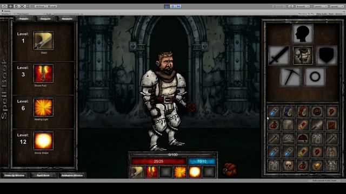Open the Free Aspect dropdown
This screenshot has width=346, height=194.
30,14
